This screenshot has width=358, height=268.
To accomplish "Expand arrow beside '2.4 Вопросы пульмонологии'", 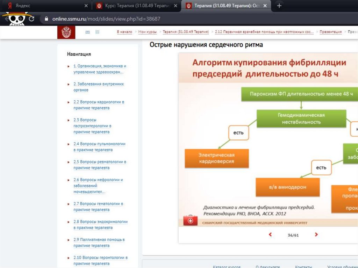I will pos(68,144).
